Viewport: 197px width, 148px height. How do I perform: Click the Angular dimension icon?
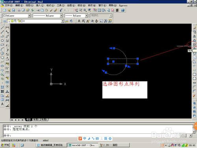click(x=7, y=58)
